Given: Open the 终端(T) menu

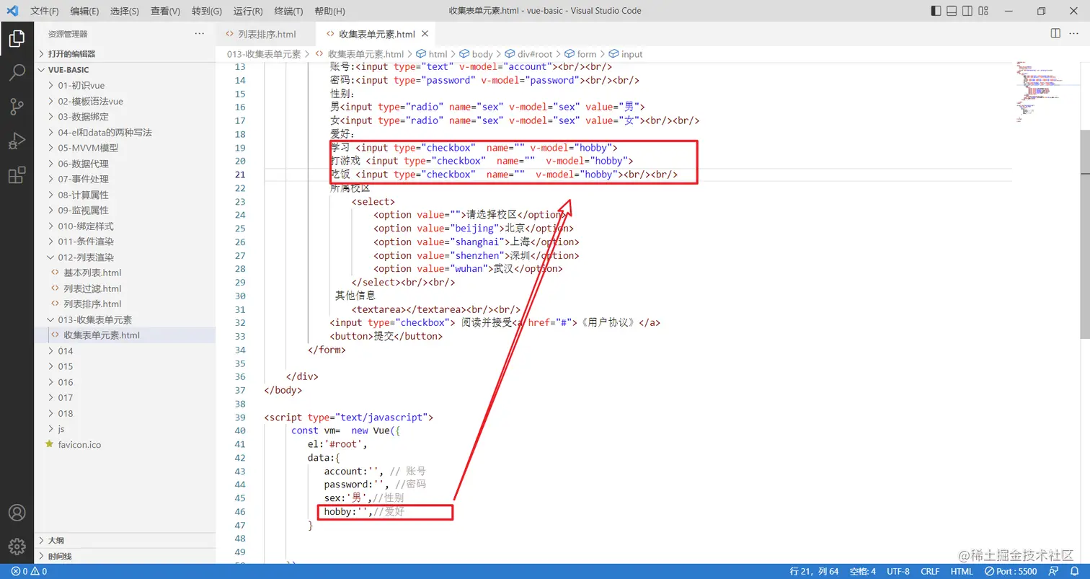Looking at the screenshot, I should pos(288,11).
